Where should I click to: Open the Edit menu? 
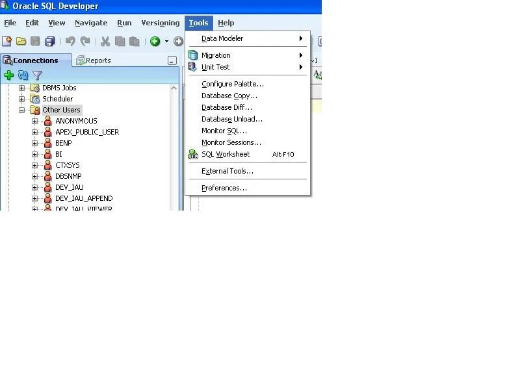pos(32,23)
